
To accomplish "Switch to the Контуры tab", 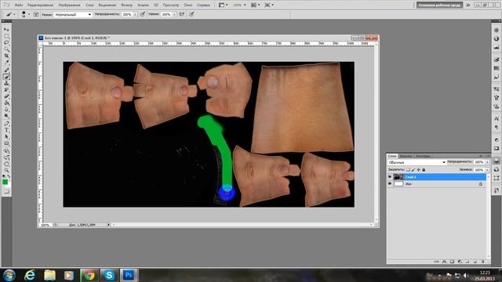I will 423,156.
